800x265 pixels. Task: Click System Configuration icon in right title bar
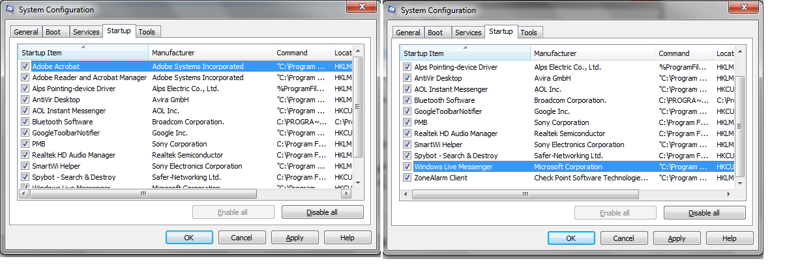(393, 10)
